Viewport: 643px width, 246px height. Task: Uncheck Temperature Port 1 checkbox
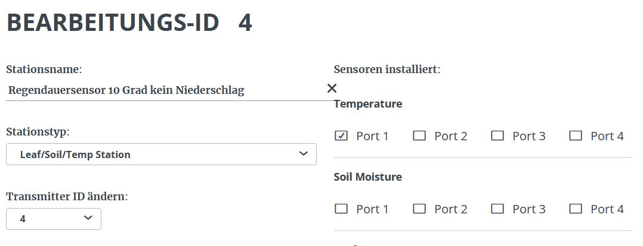pos(341,136)
